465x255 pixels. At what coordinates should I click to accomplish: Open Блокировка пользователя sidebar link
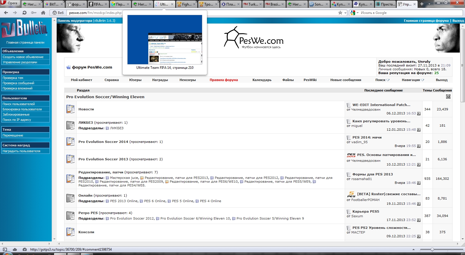point(22,109)
